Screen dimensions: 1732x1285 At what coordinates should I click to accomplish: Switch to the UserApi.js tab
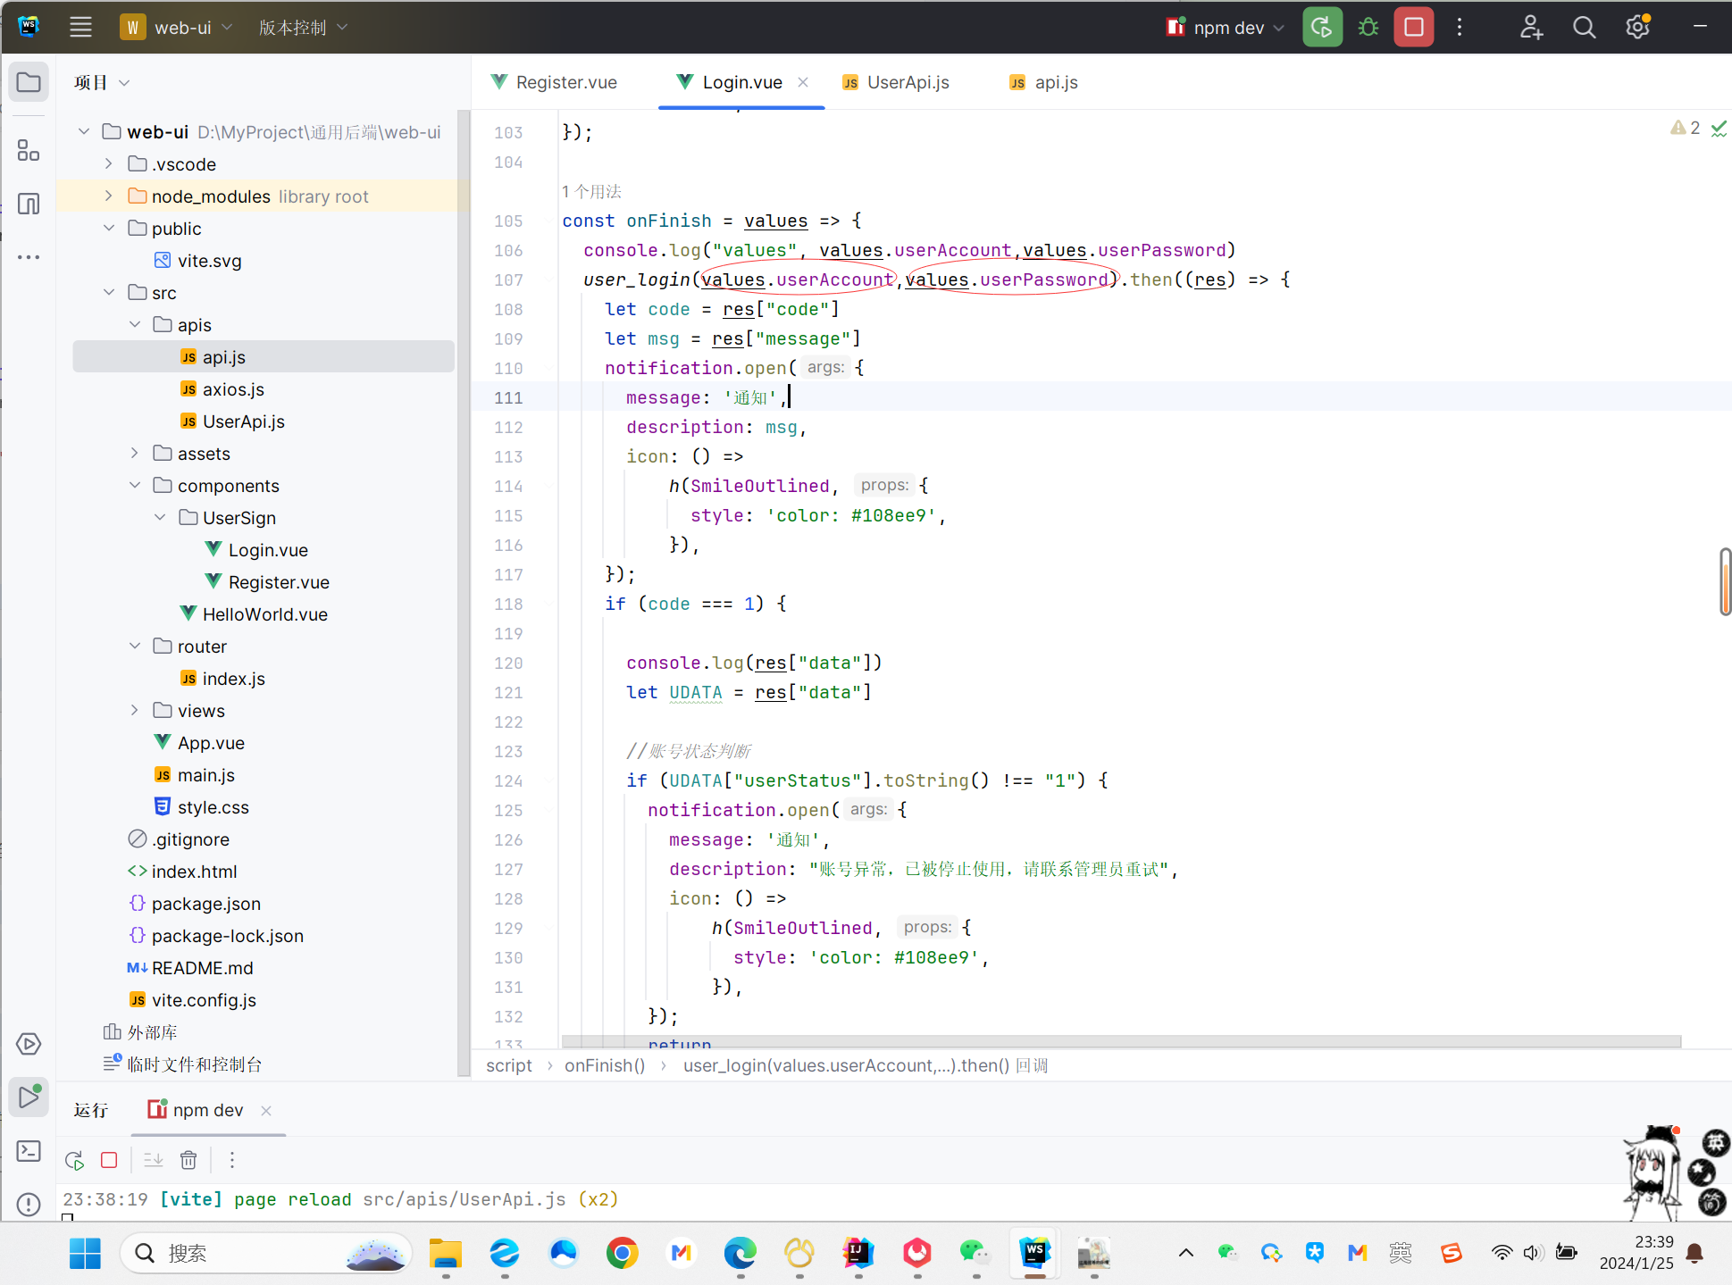point(895,82)
